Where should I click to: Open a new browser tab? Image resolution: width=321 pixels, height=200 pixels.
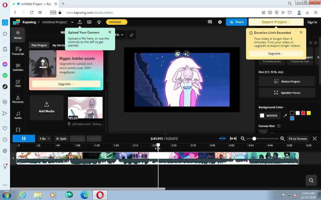tap(63, 4)
